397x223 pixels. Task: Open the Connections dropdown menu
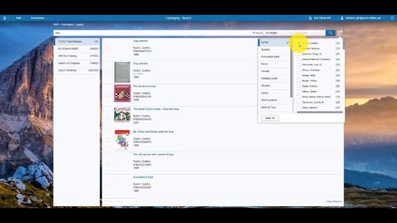point(38,18)
